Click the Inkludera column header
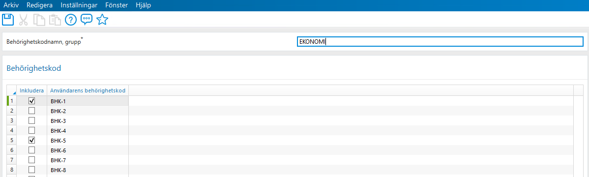 click(31, 90)
